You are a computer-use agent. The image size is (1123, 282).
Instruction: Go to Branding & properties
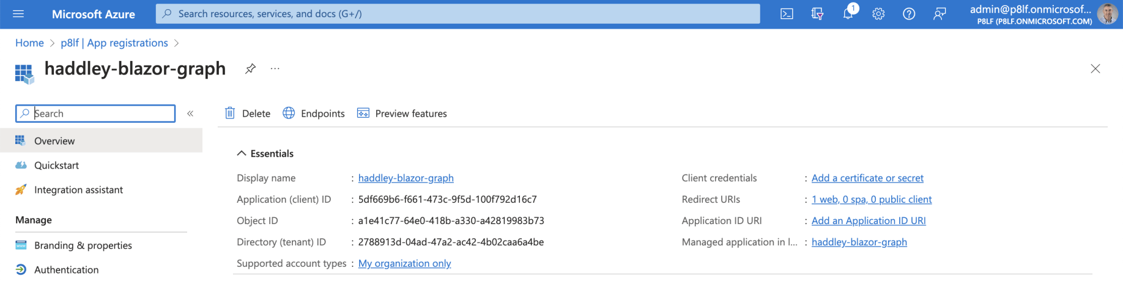coord(83,245)
